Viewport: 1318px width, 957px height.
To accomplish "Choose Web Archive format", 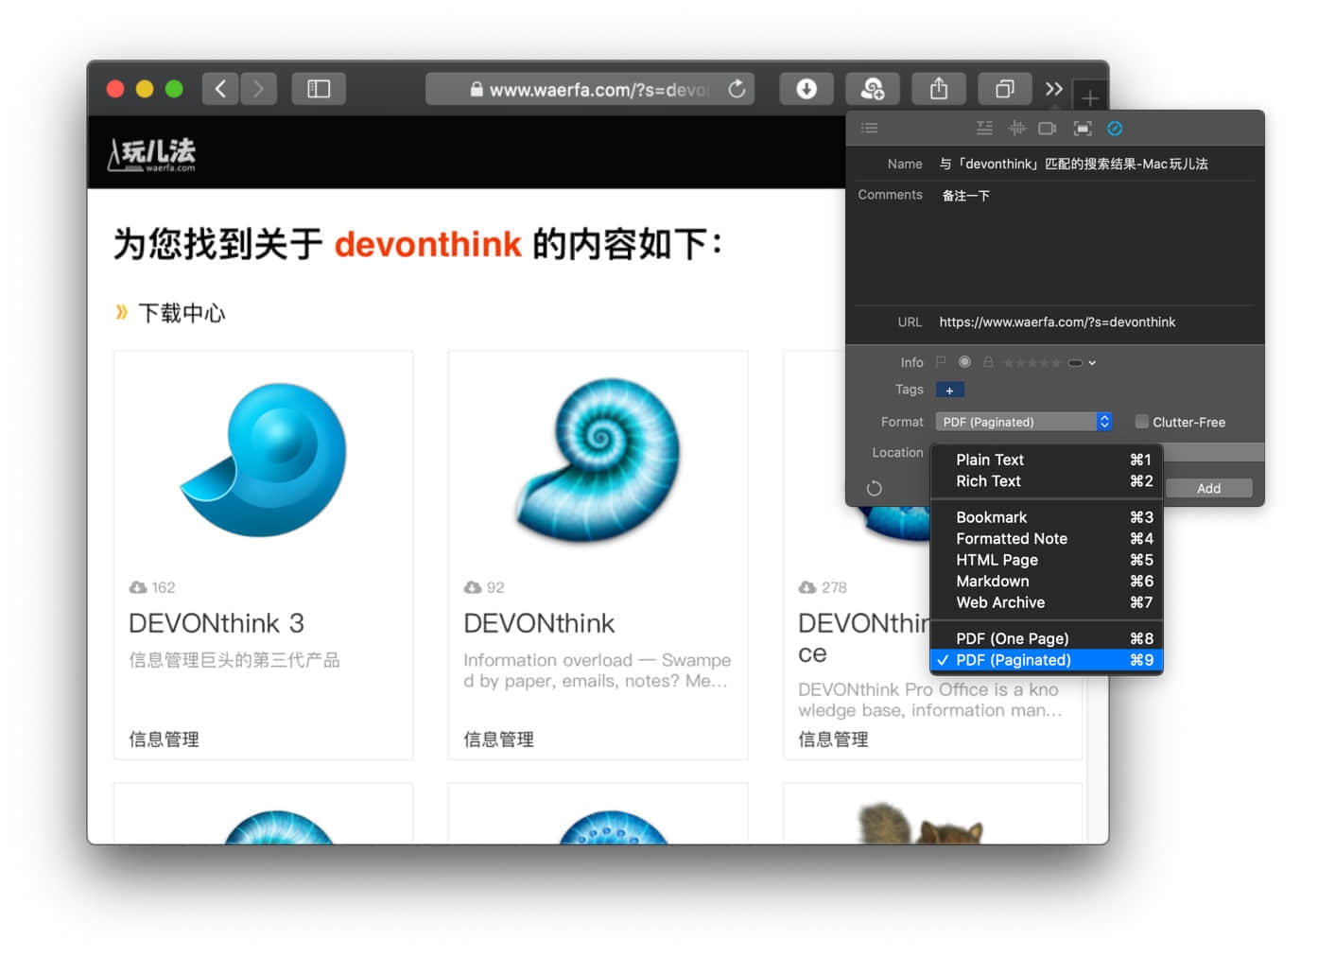I will click(1047, 602).
